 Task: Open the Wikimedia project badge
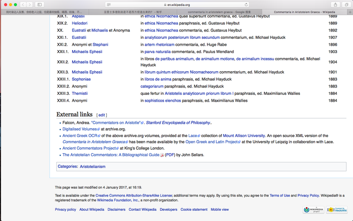pos(314,210)
